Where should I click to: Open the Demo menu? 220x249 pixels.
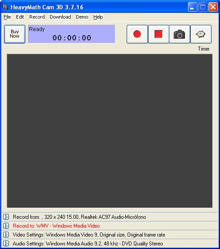pos(82,17)
